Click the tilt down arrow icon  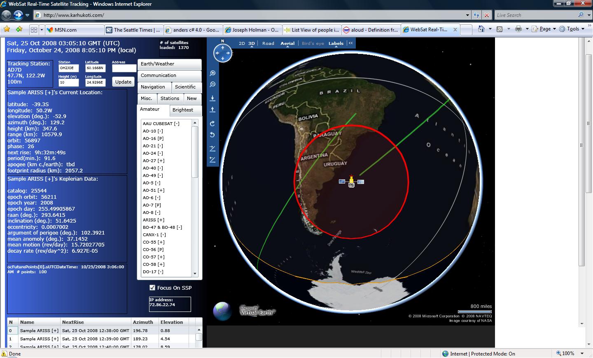tap(212, 98)
